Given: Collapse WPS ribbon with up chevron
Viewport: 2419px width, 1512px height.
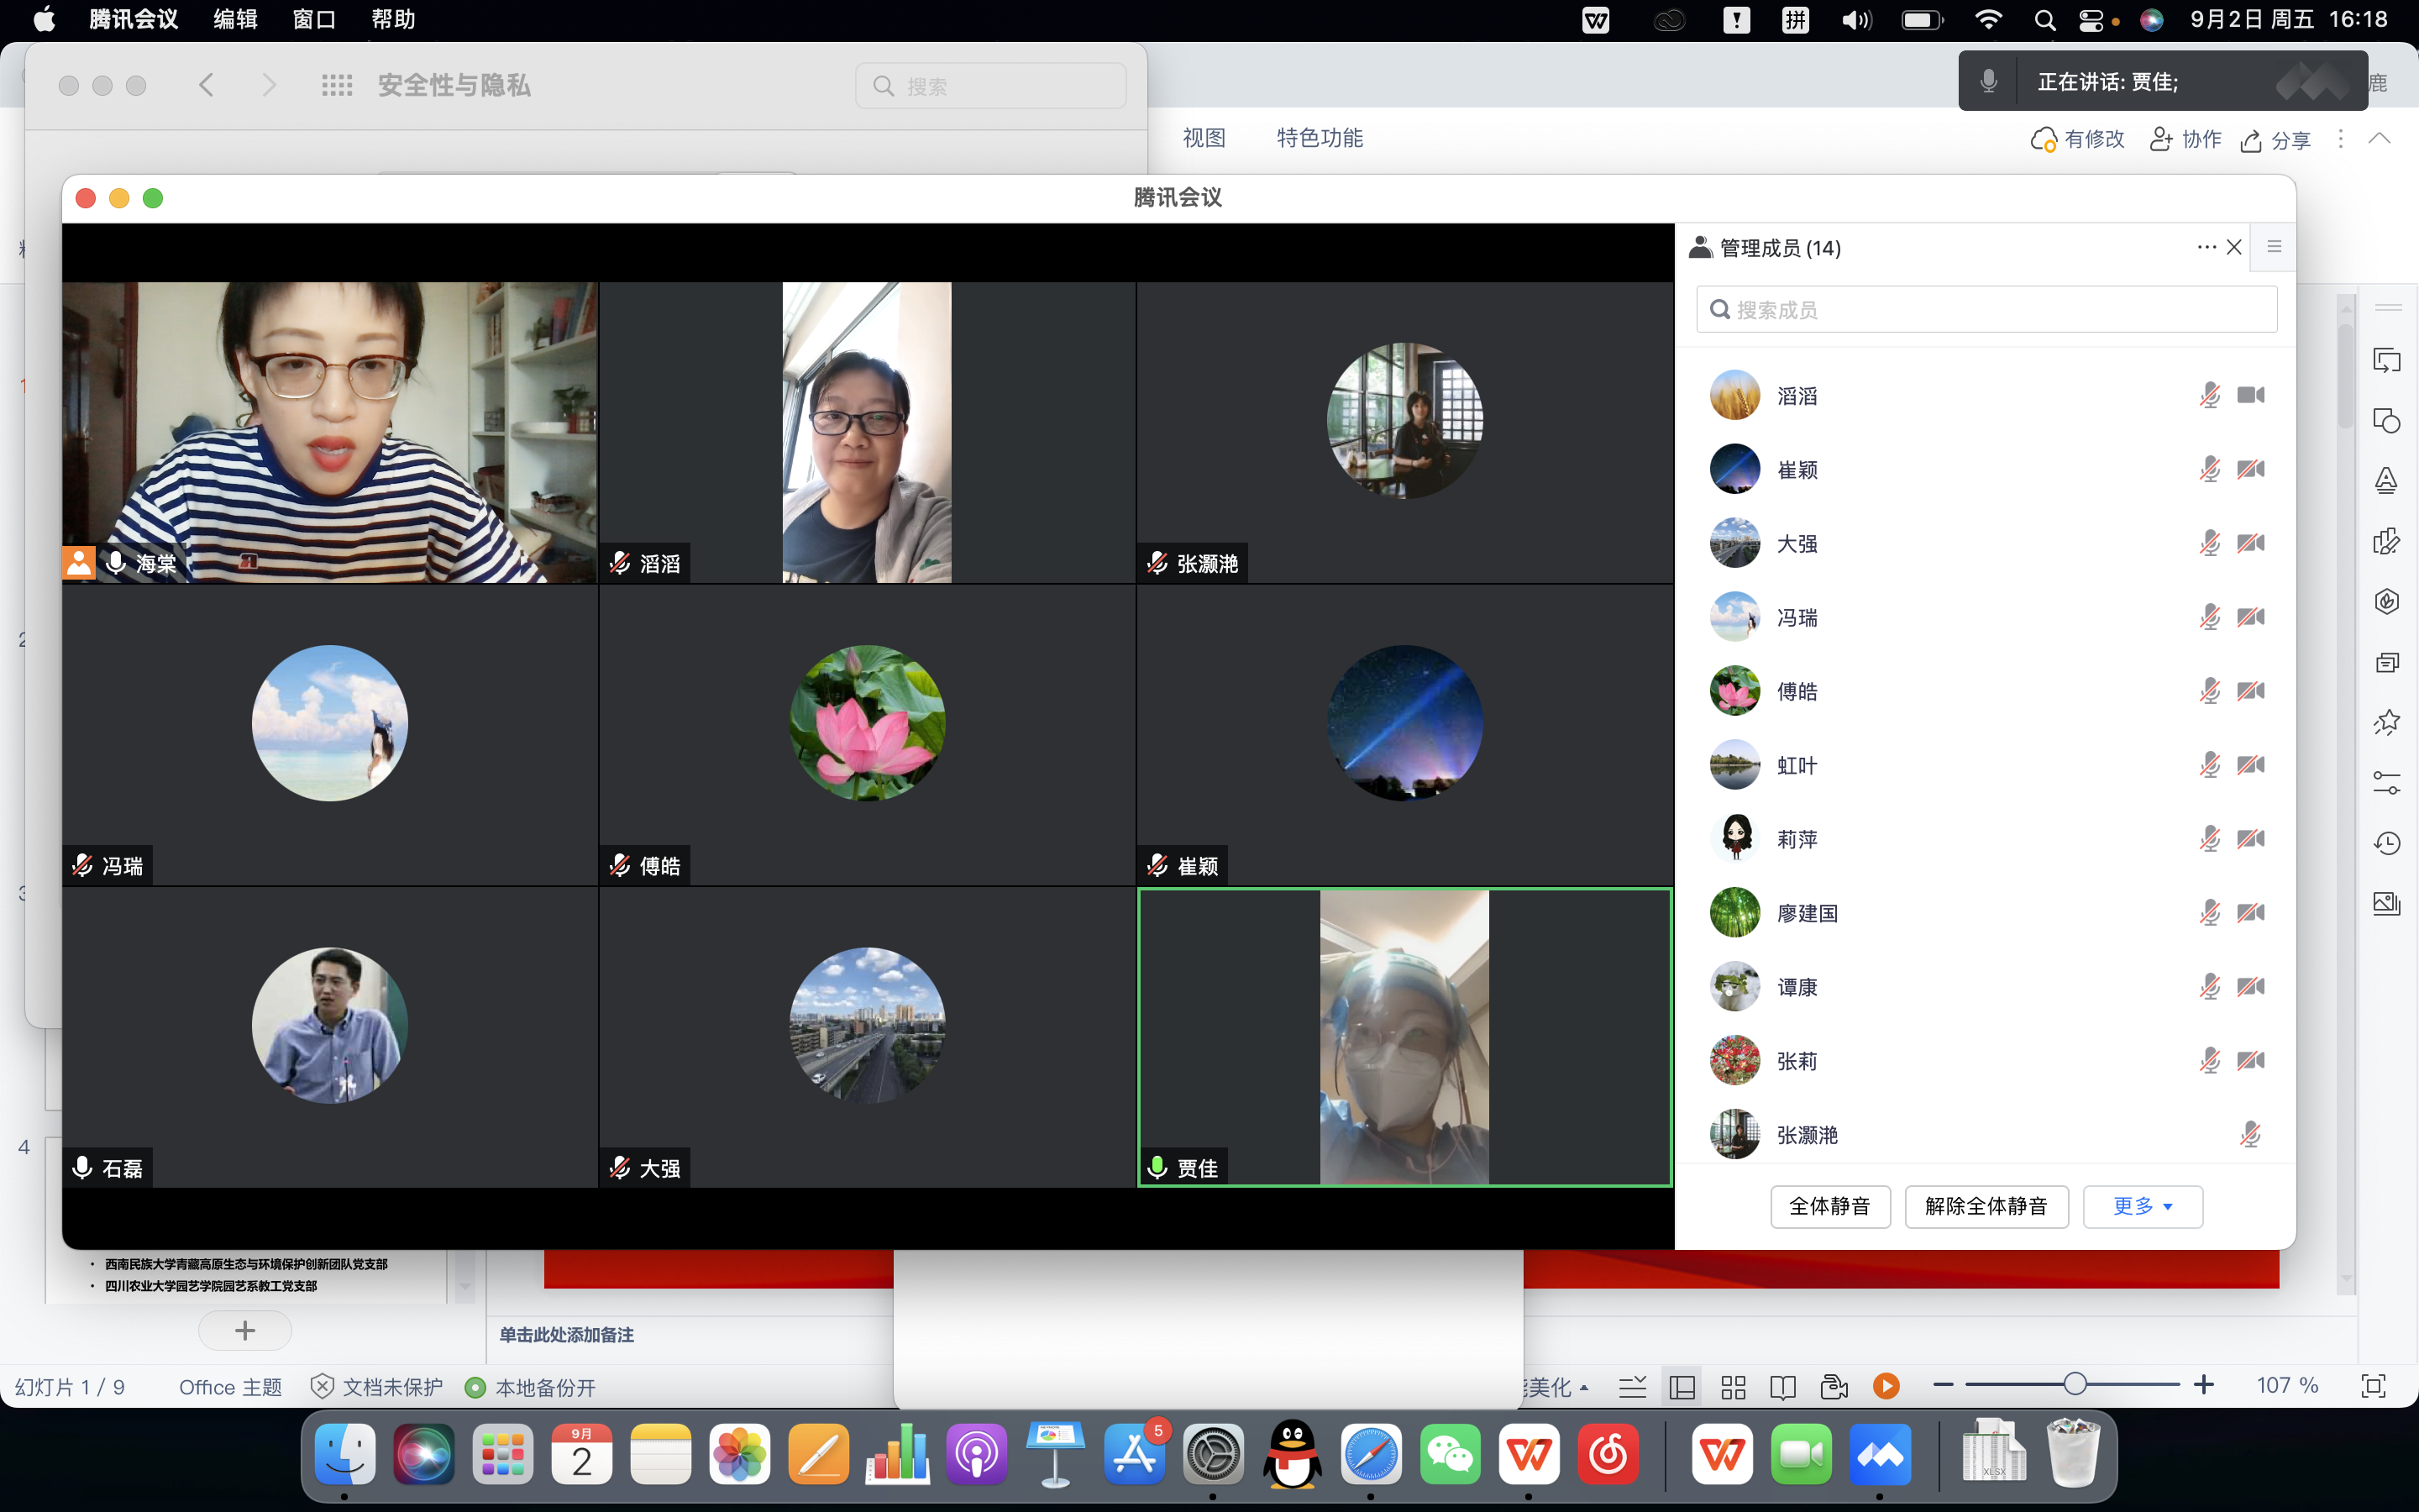Looking at the screenshot, I should click(x=2379, y=138).
